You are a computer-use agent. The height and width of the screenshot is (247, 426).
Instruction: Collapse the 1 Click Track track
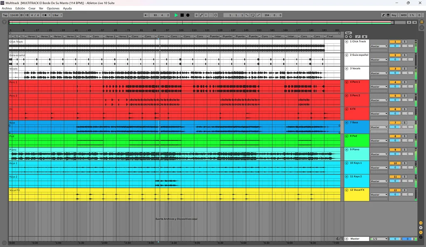347,42
